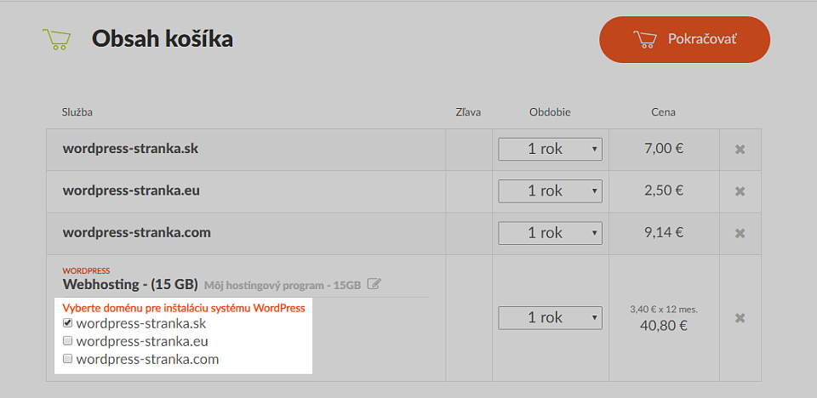Remove wordpress-stranka.sk from the cart

[740, 150]
